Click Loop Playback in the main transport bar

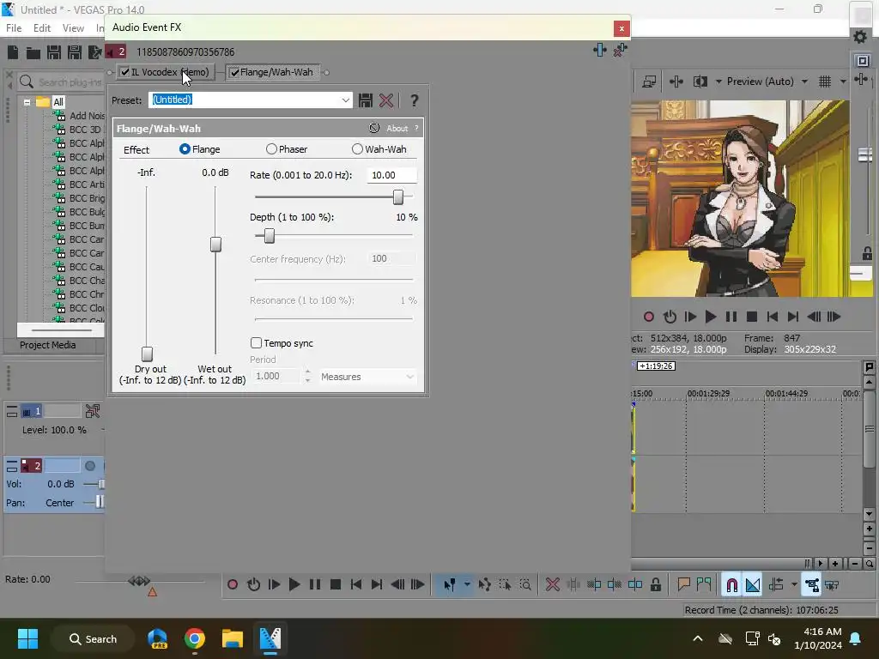[253, 585]
